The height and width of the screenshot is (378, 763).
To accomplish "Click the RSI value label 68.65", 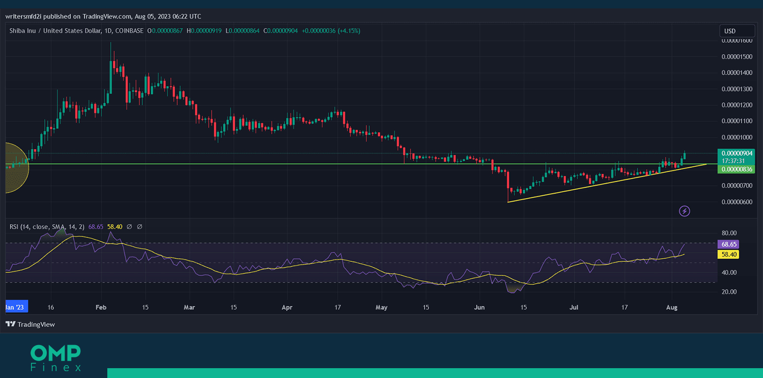I will pos(728,244).
